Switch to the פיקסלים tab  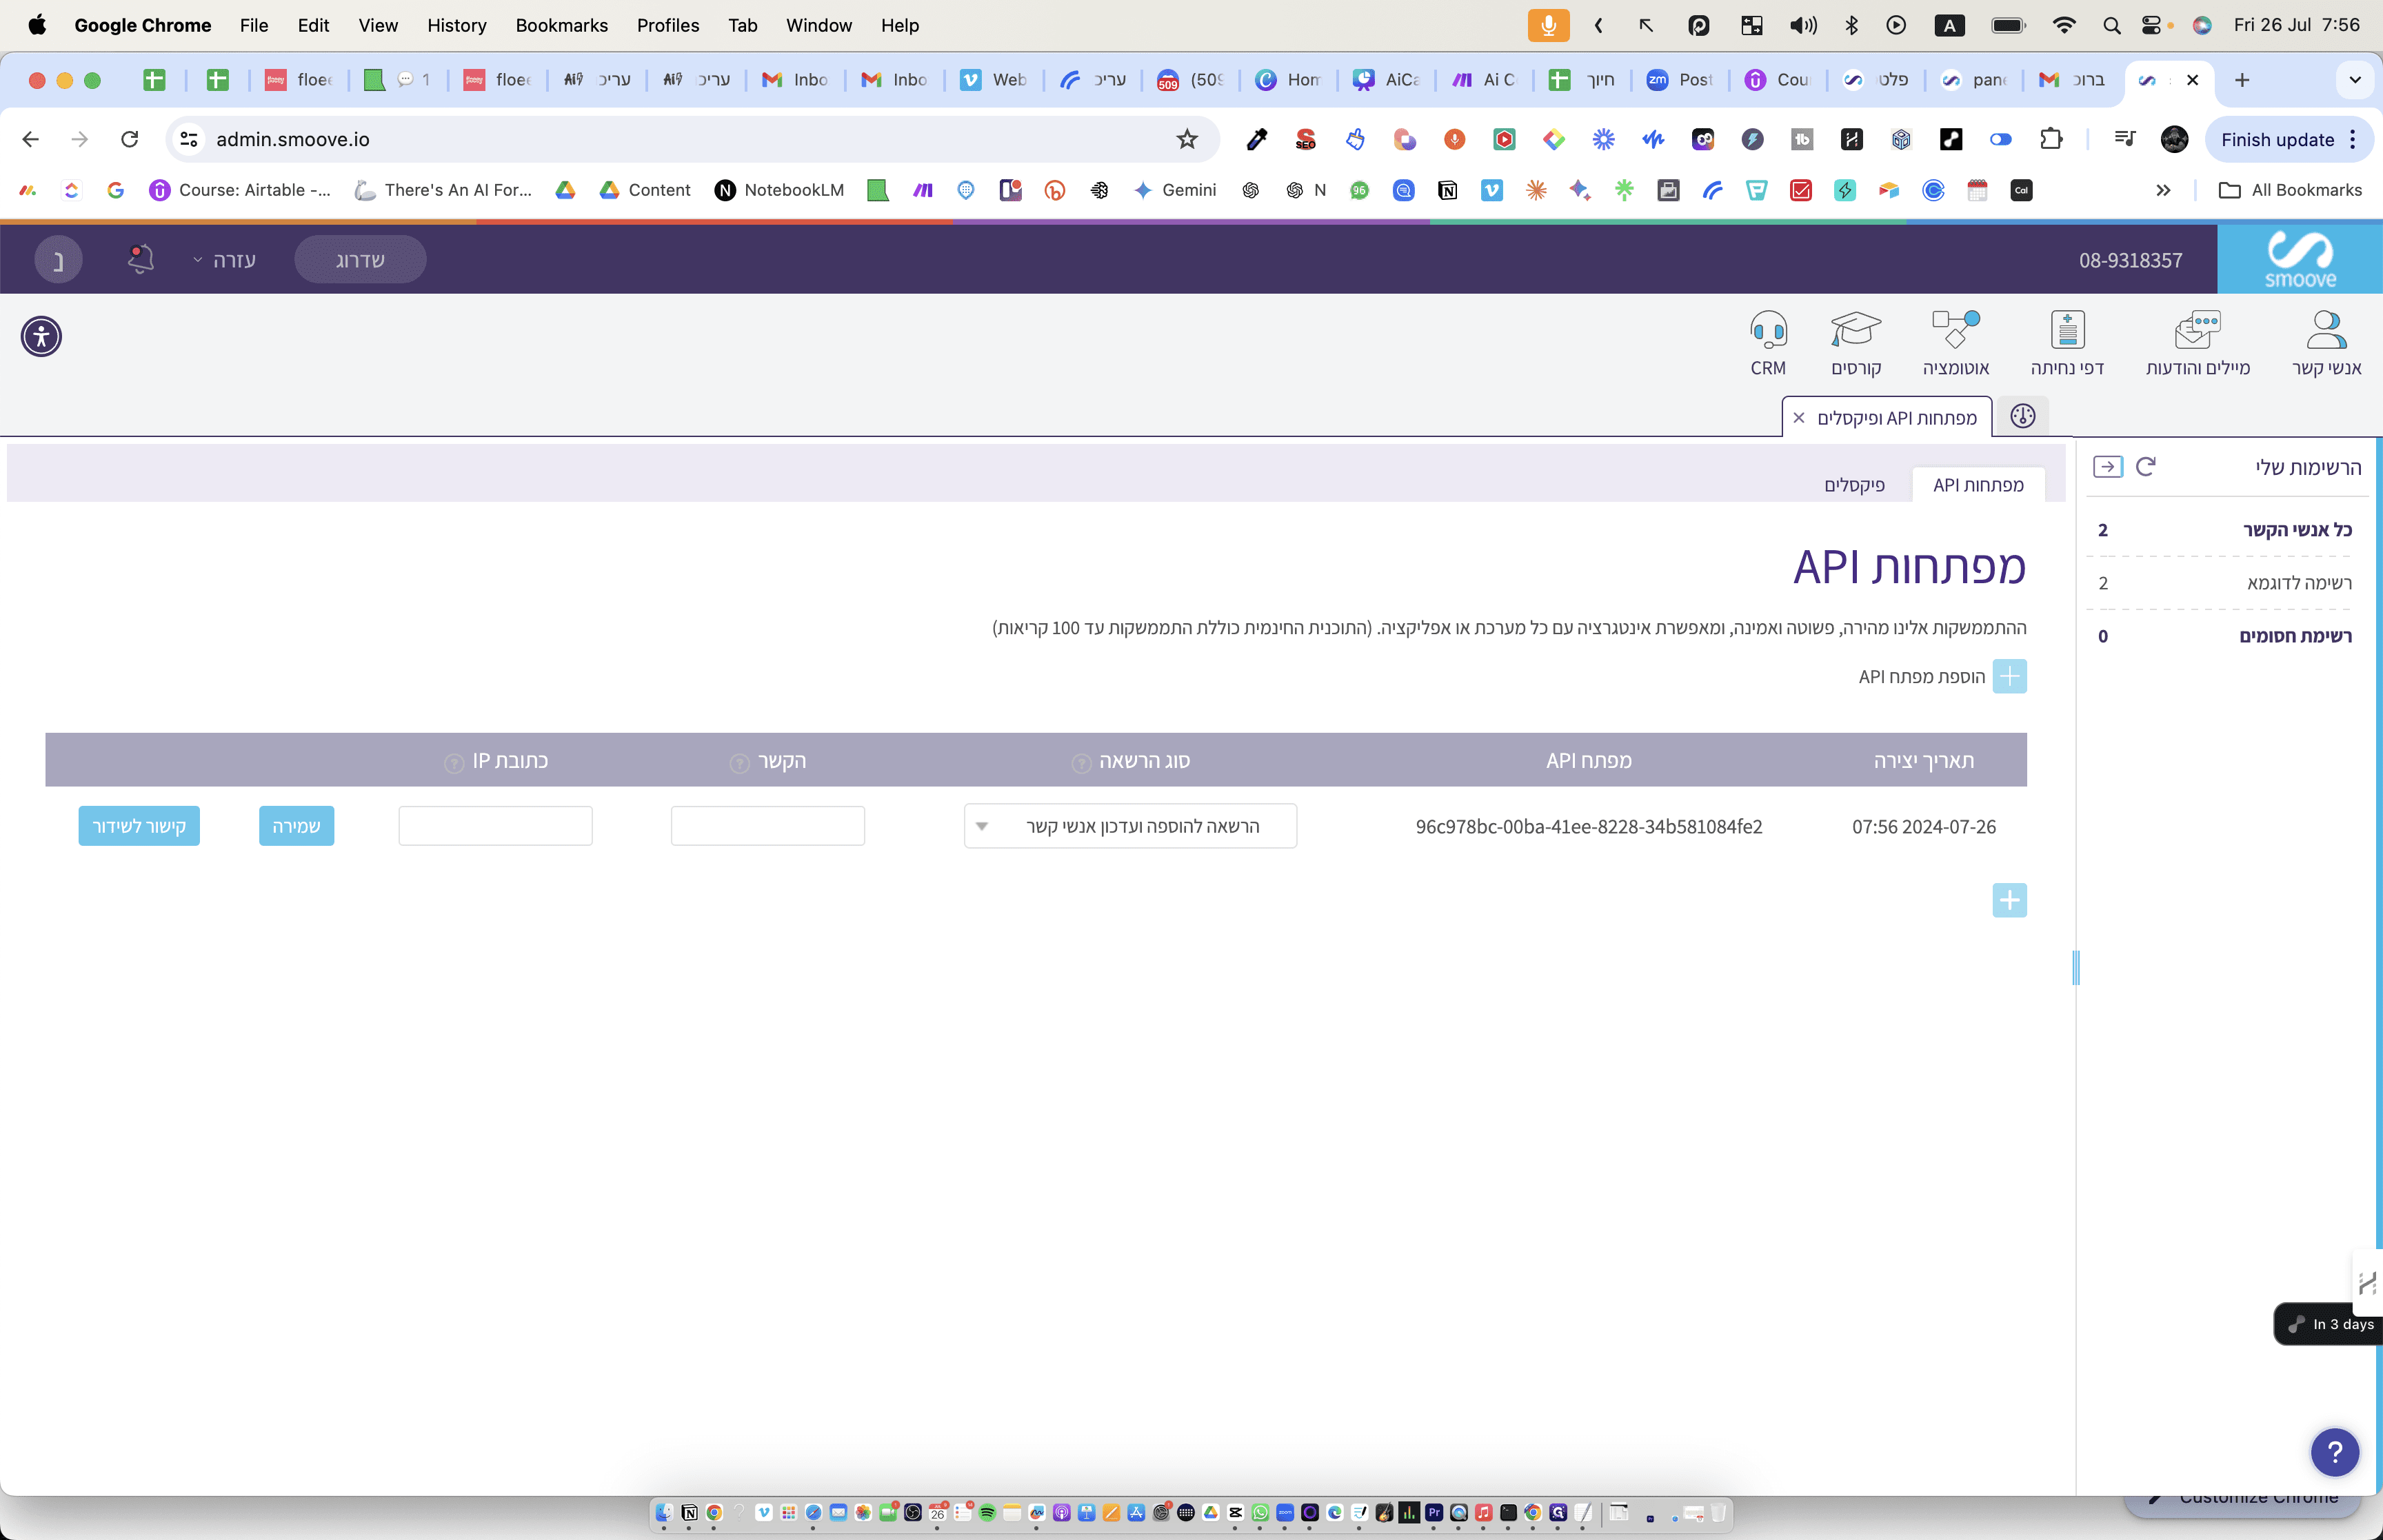click(x=1854, y=485)
